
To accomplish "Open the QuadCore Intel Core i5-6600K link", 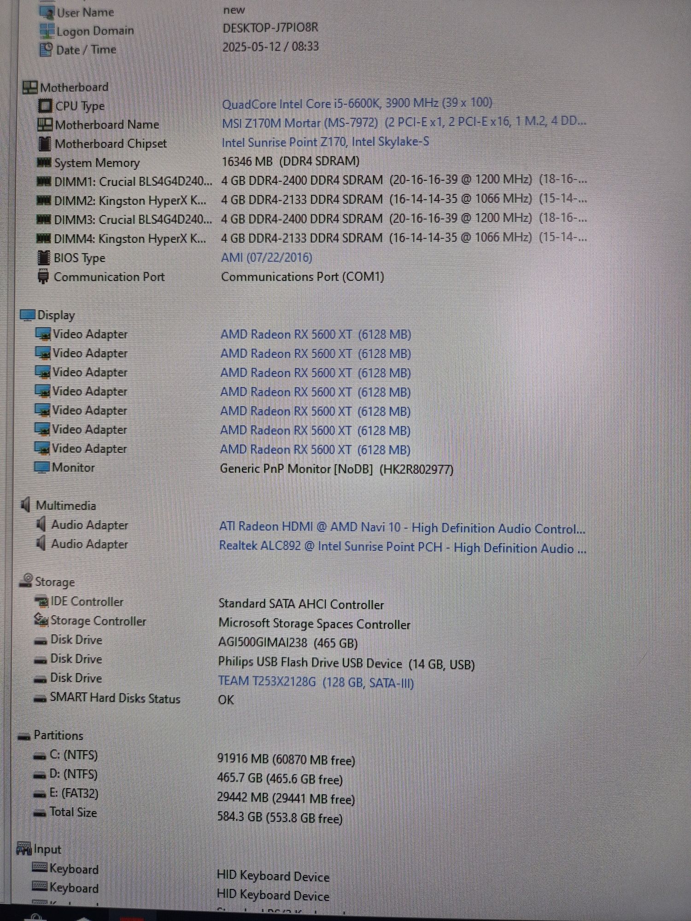I will pyautogui.click(x=357, y=103).
